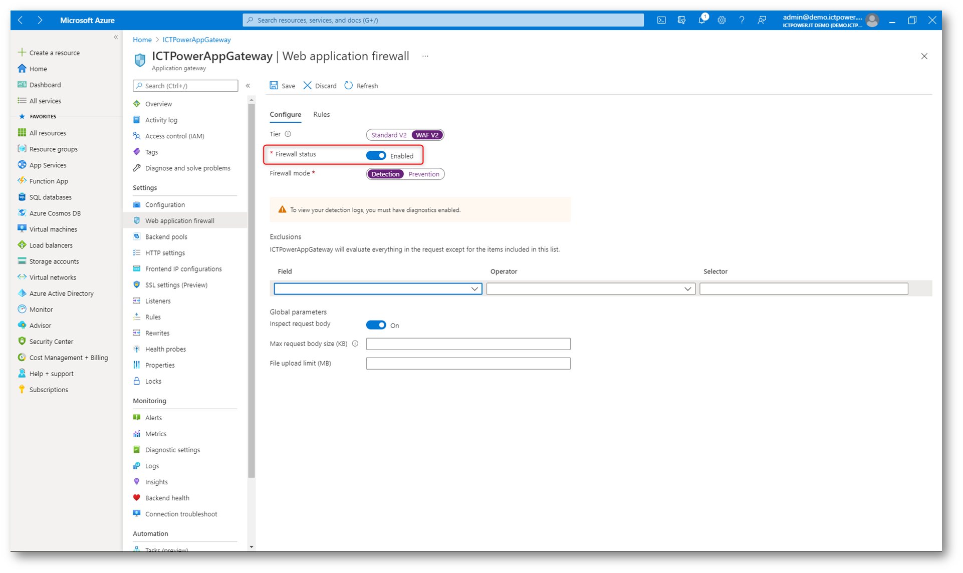The width and height of the screenshot is (963, 573).
Task: Click the global search resources bar
Action: pos(443,21)
